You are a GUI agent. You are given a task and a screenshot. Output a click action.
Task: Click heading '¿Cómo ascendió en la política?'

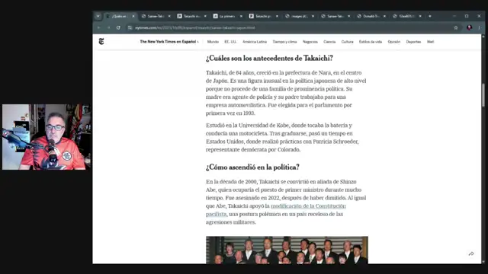pyautogui.click(x=252, y=167)
